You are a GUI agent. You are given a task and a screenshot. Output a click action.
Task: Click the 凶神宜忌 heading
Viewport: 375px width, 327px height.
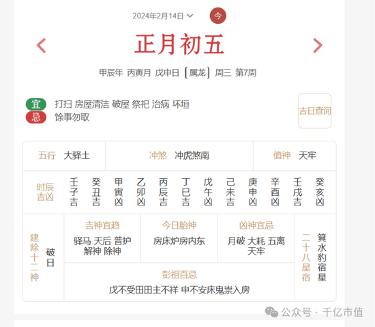256,225
